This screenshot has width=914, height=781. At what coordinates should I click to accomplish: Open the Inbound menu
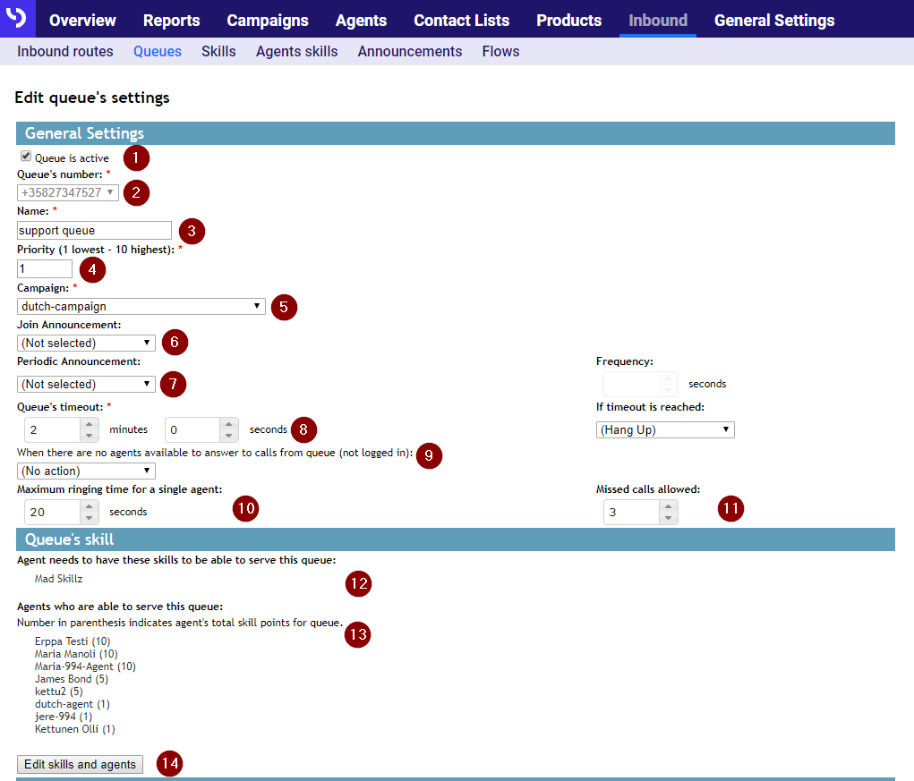tap(658, 21)
